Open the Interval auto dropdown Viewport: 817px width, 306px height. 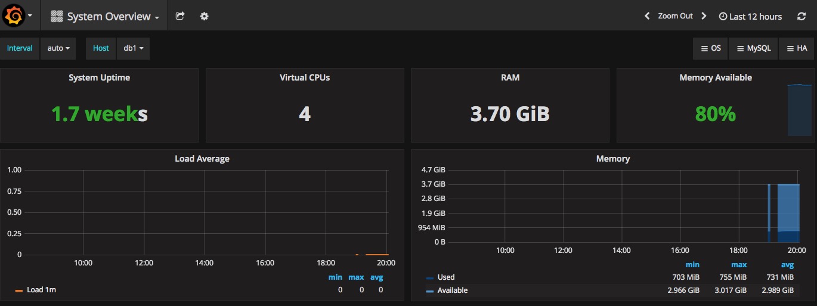click(58, 48)
